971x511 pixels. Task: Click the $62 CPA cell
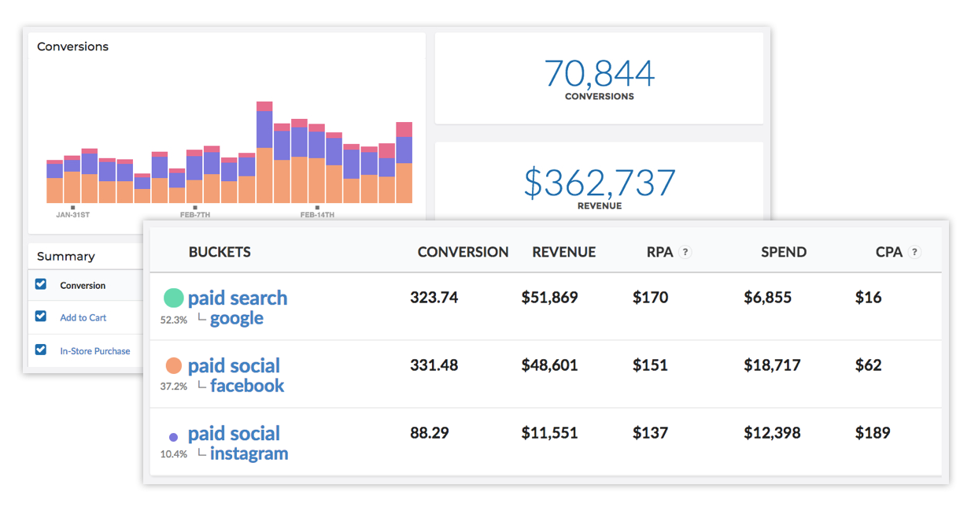[x=868, y=365]
